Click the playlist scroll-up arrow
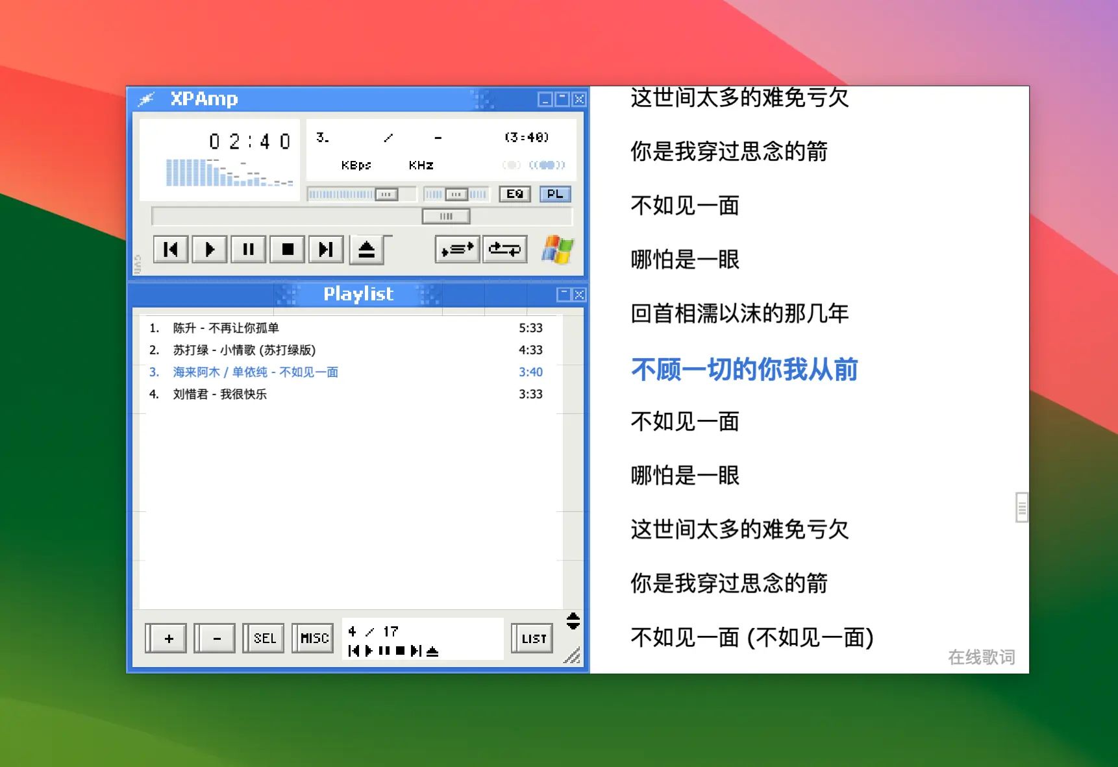 pyautogui.click(x=573, y=616)
